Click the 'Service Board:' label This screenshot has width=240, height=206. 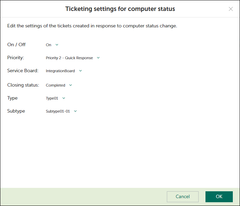[23, 71]
